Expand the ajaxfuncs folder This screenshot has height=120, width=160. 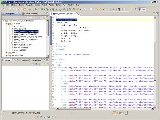coord(6,55)
